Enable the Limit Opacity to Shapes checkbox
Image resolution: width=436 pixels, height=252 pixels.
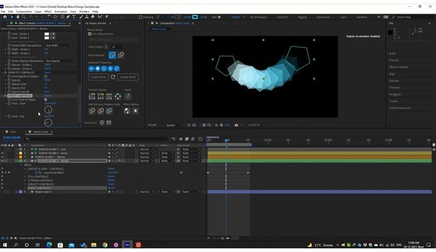tap(45, 77)
